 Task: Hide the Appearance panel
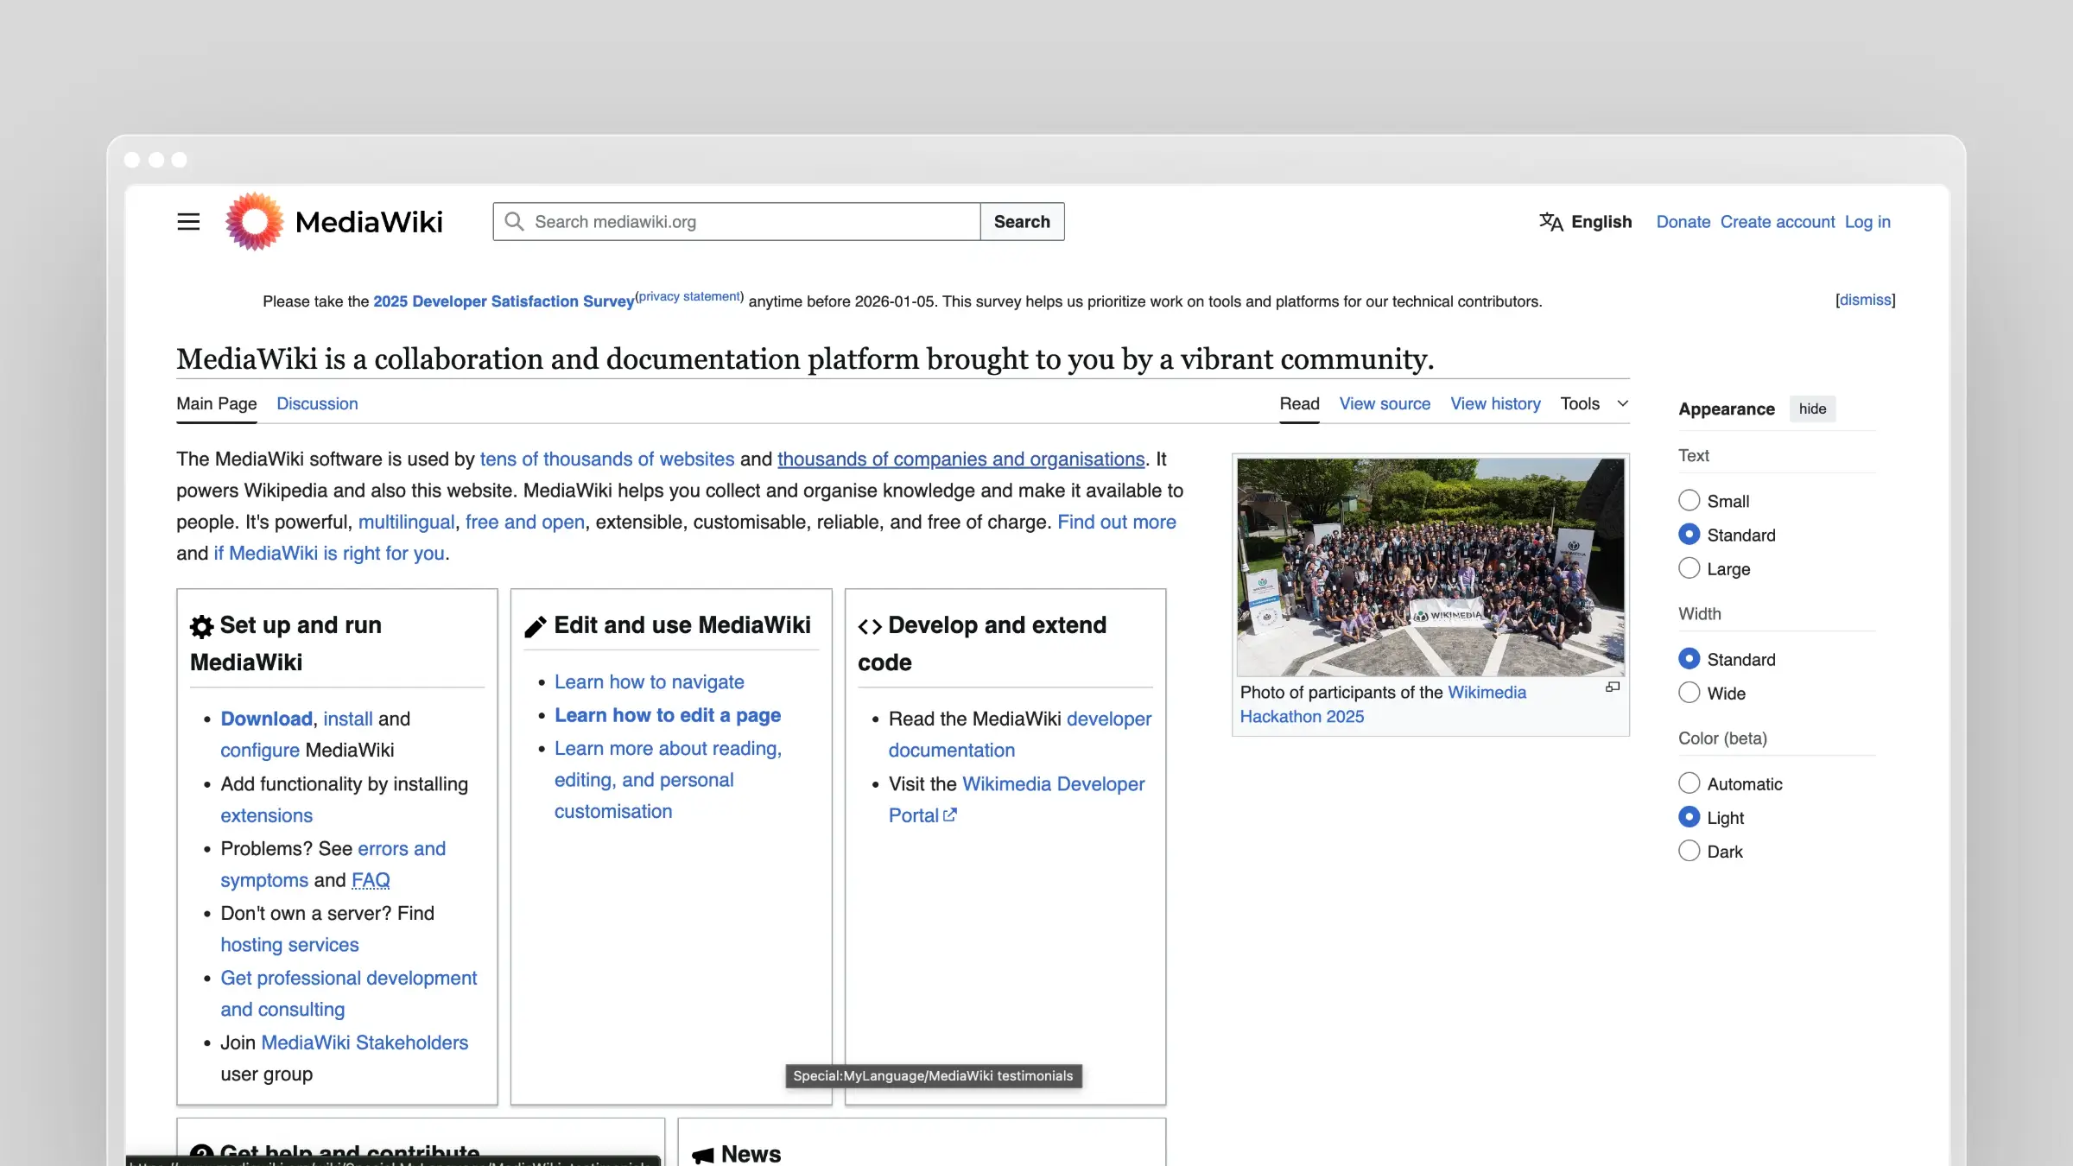(x=1812, y=409)
